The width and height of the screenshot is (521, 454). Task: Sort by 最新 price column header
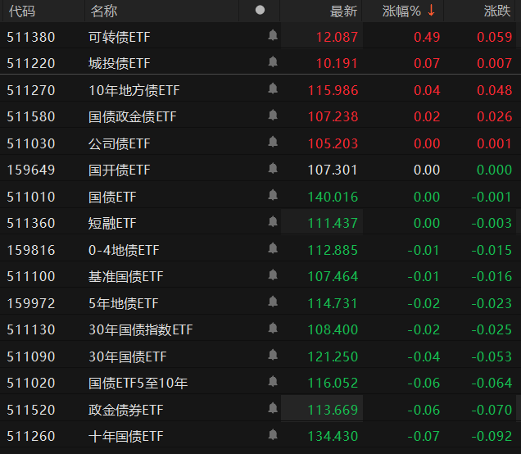click(343, 11)
